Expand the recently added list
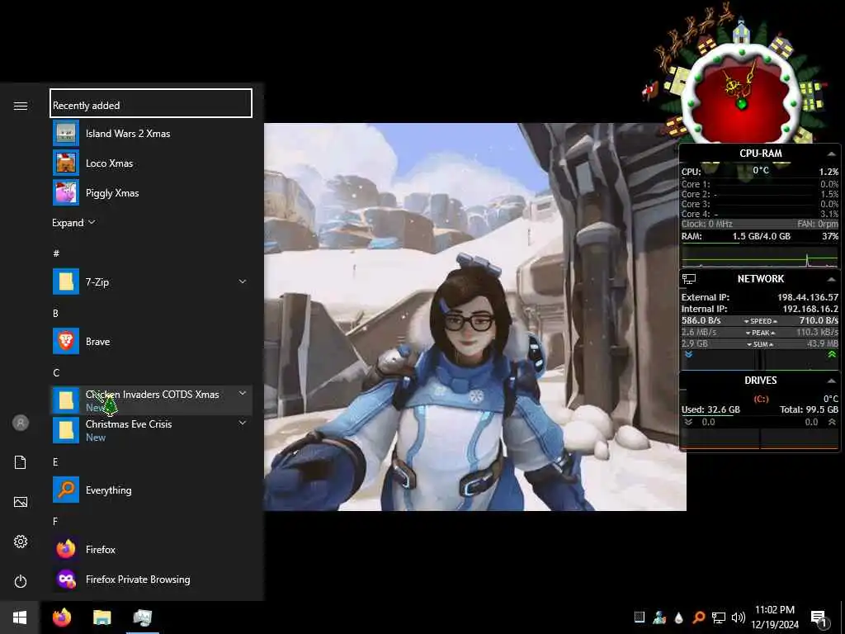Screen dimensions: 845x634 (73, 223)
